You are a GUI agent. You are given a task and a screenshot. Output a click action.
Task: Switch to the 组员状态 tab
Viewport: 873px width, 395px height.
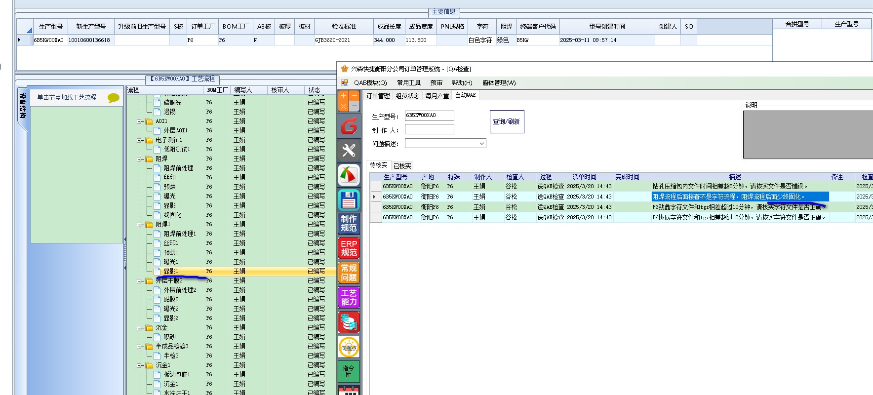click(x=407, y=96)
